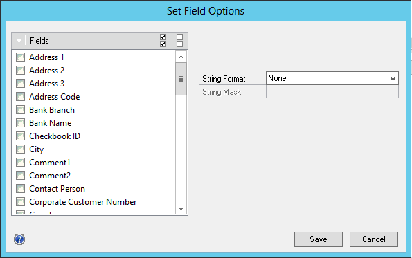Click the select all fields checkmarks icon

click(163, 40)
